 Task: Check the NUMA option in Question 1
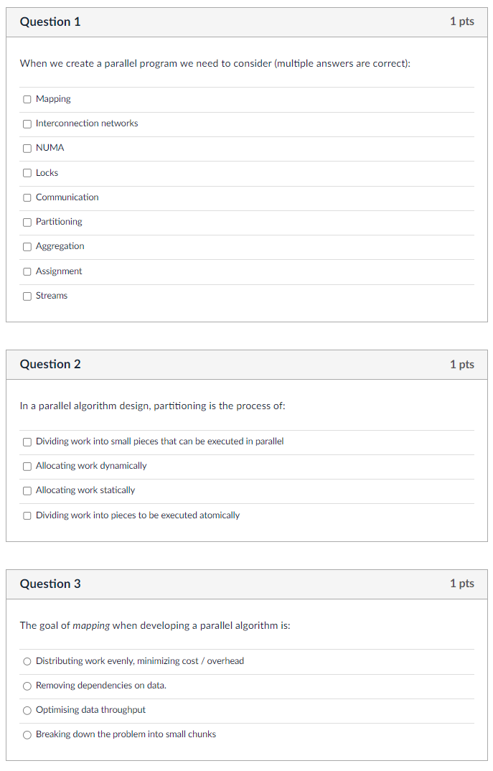point(27,148)
